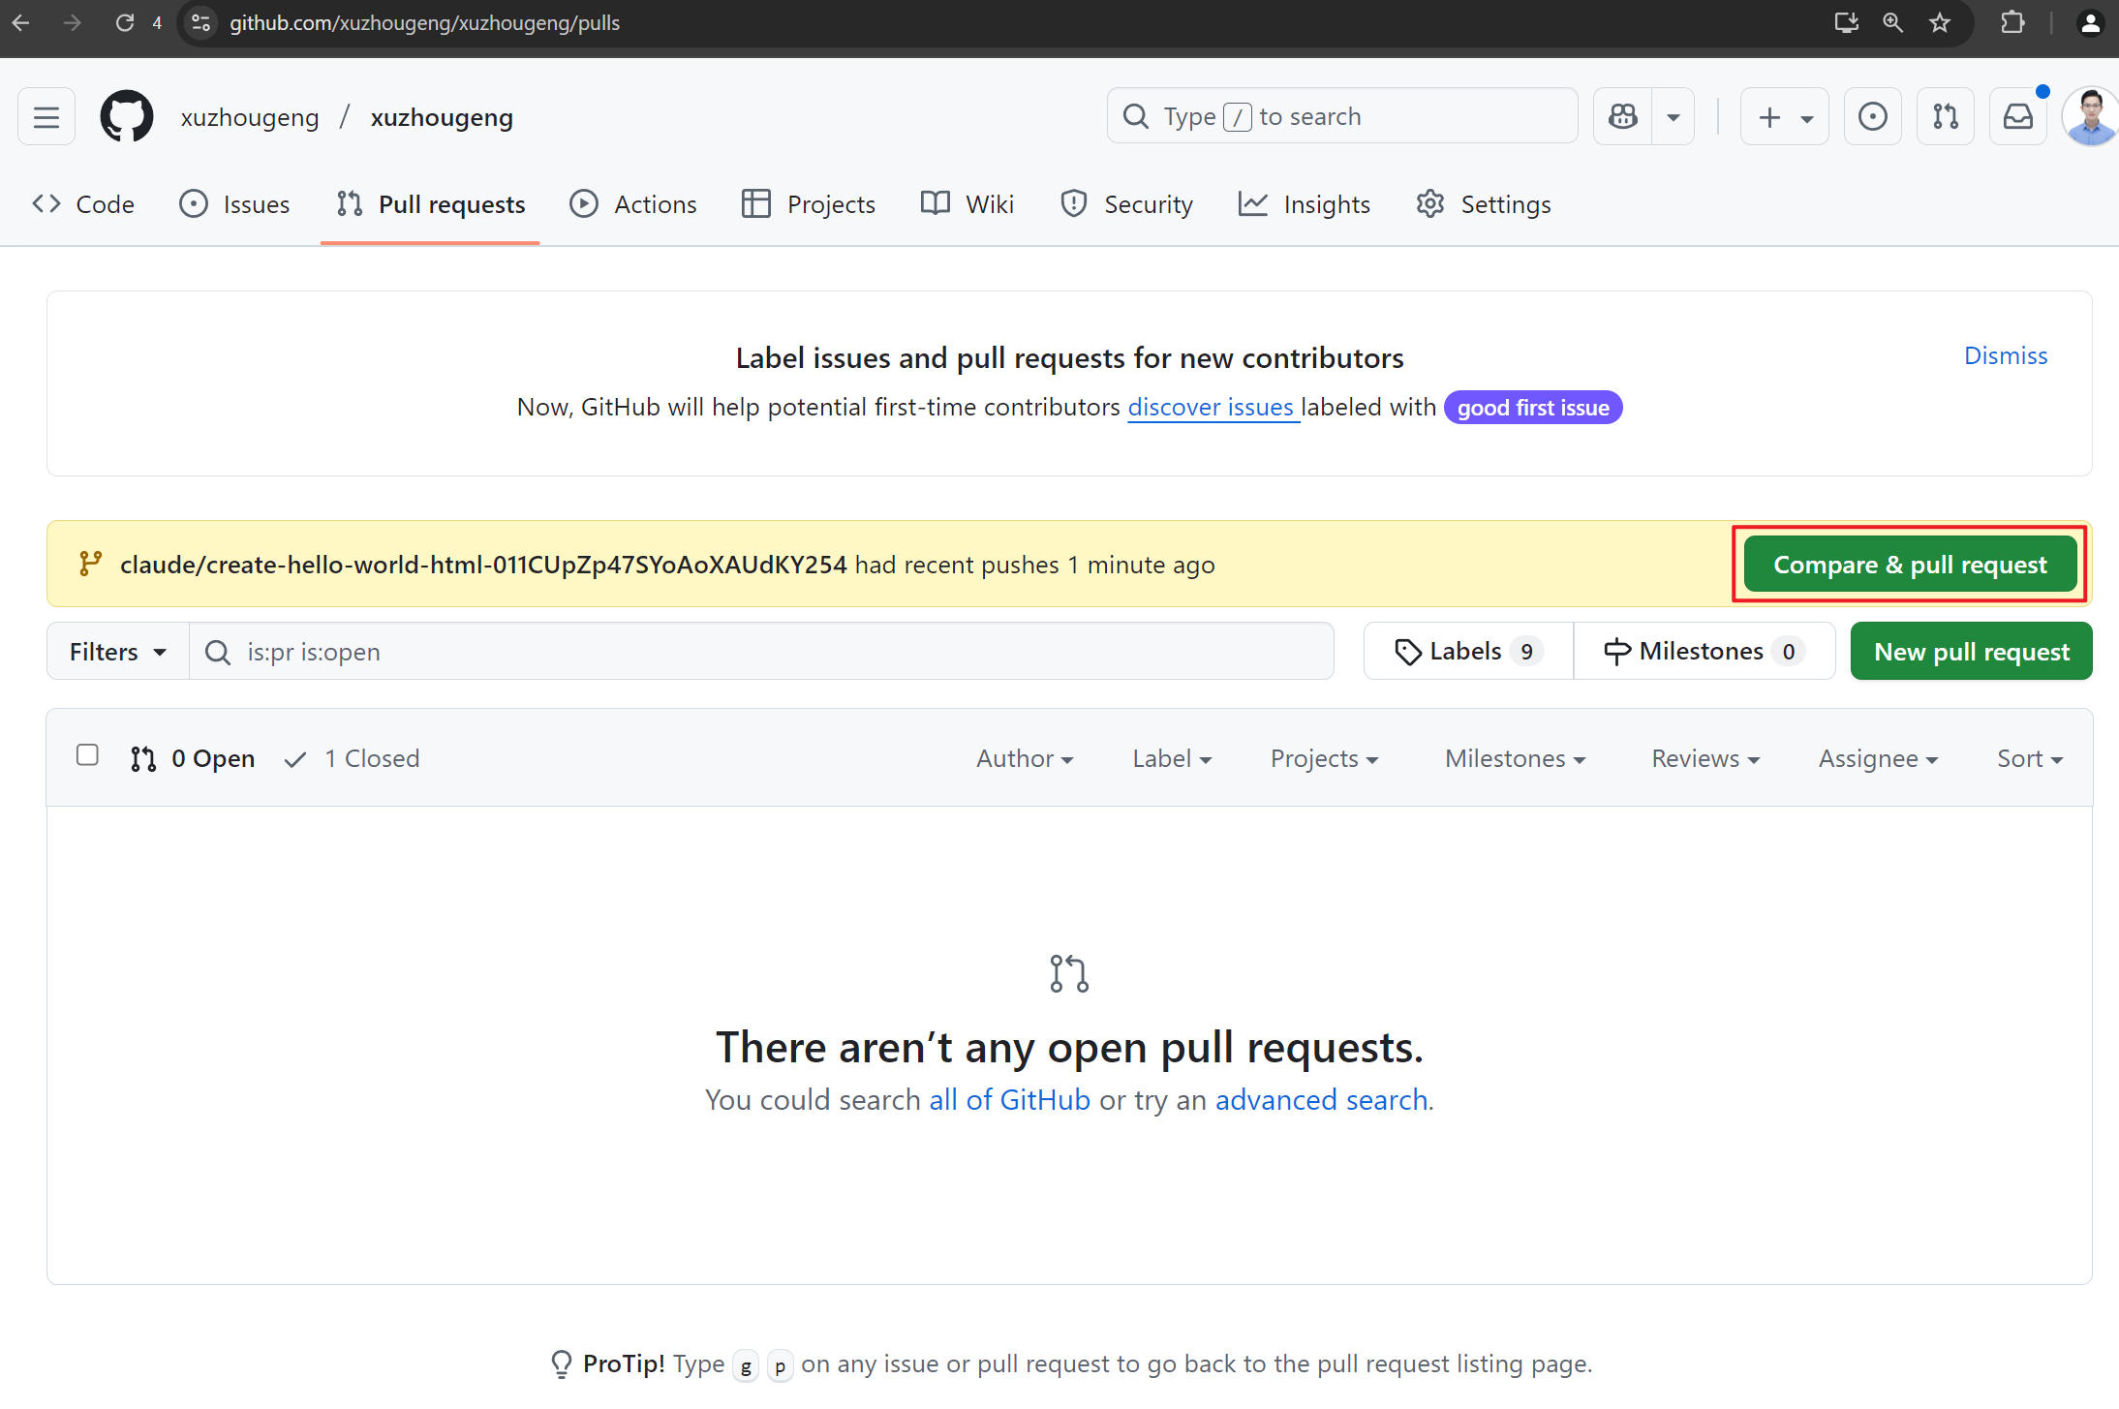View your pull requests via the PR icon
Screen dimensions: 2119x1409
coord(1946,115)
